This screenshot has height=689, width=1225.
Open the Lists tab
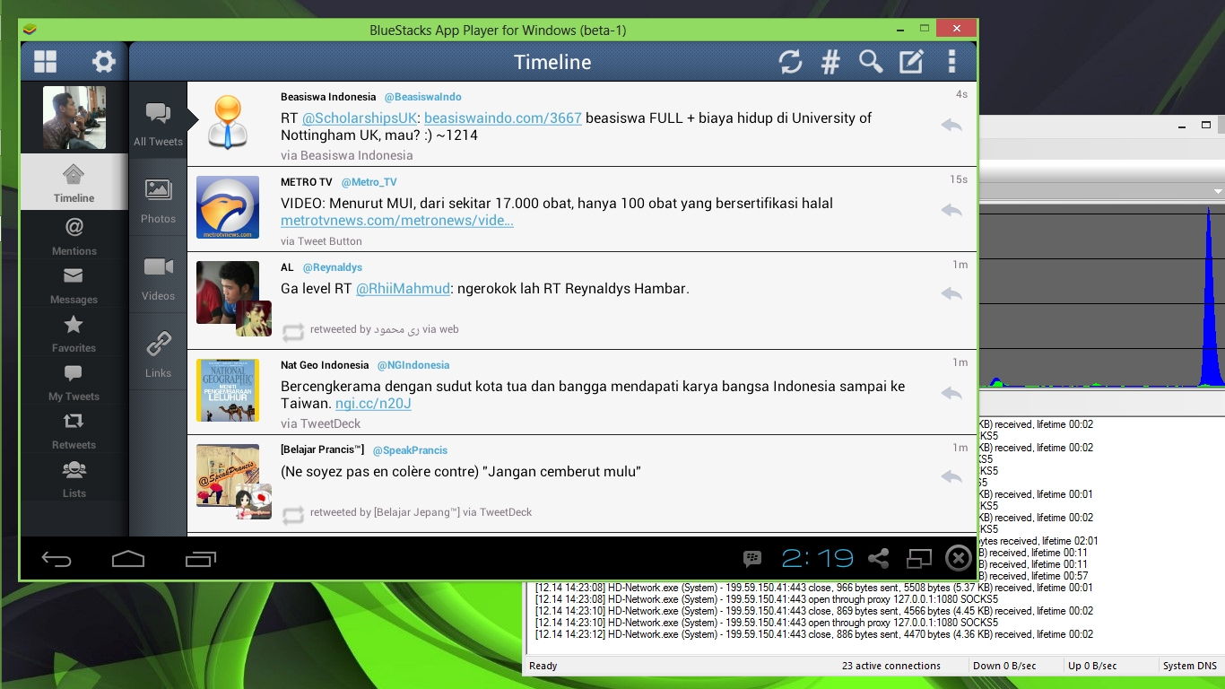(74, 480)
